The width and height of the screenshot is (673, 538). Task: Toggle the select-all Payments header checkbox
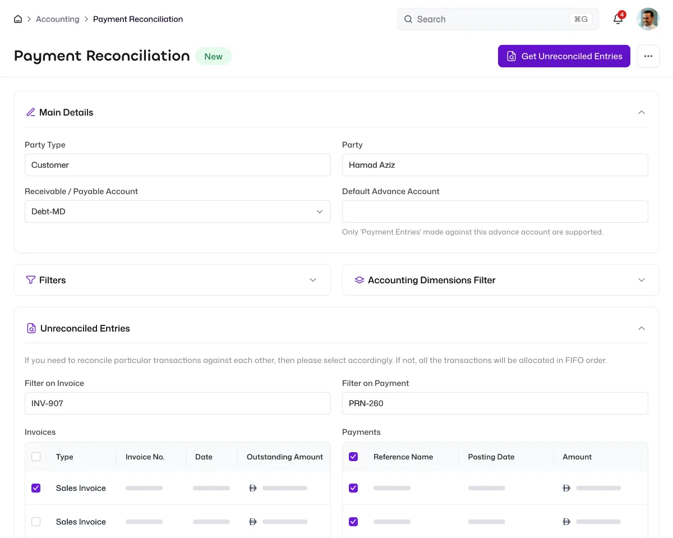(353, 457)
